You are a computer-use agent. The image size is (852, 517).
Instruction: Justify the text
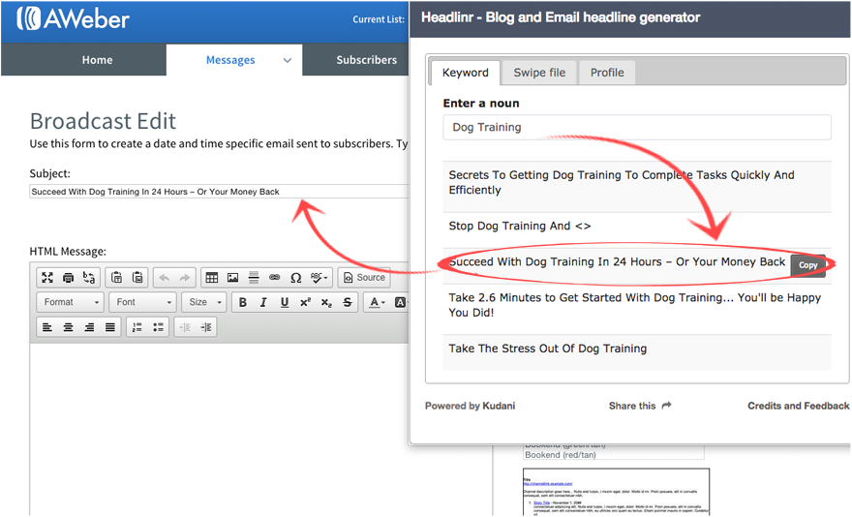[109, 327]
